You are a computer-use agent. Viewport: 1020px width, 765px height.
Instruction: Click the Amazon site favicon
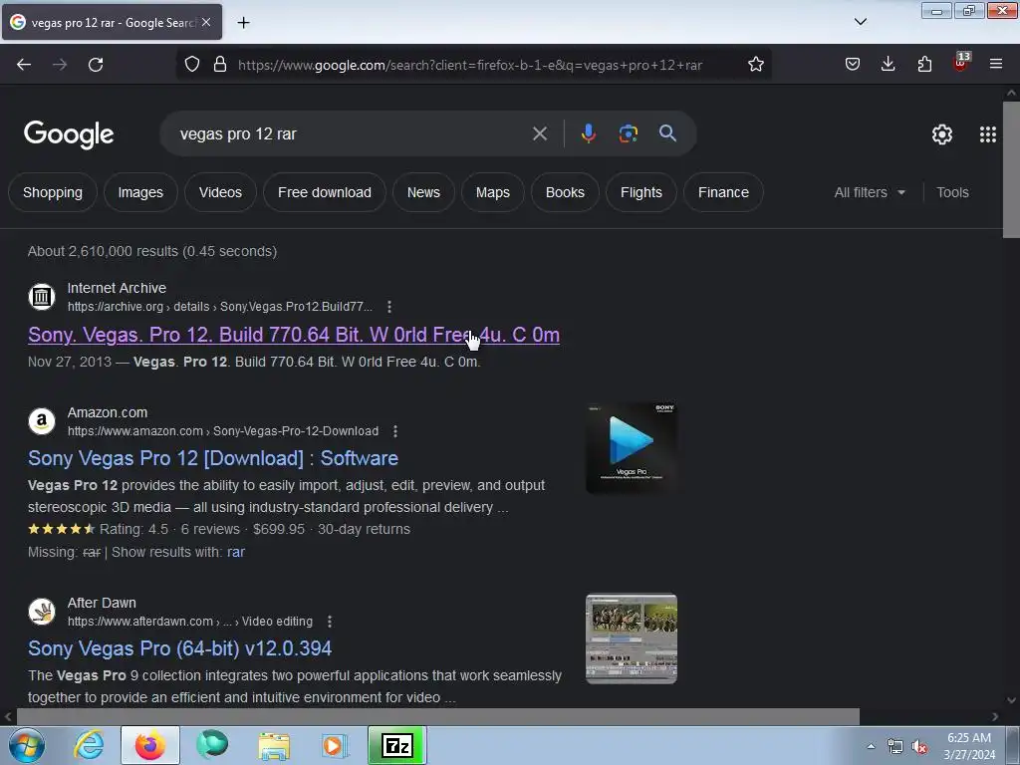click(42, 421)
